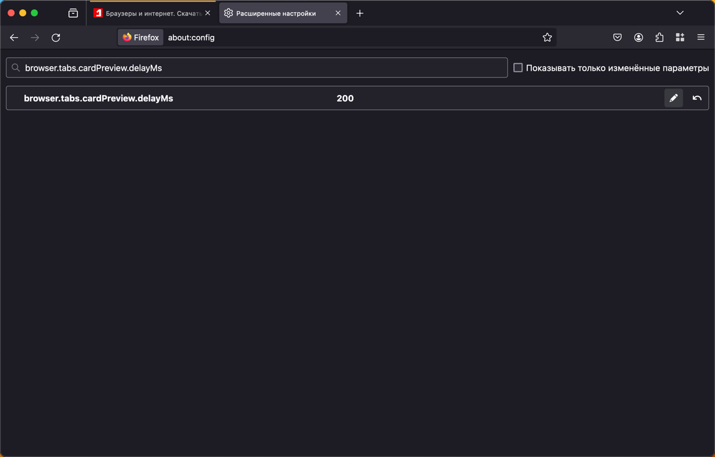Switch to the "Браузеры и интернет" tab

[148, 13]
